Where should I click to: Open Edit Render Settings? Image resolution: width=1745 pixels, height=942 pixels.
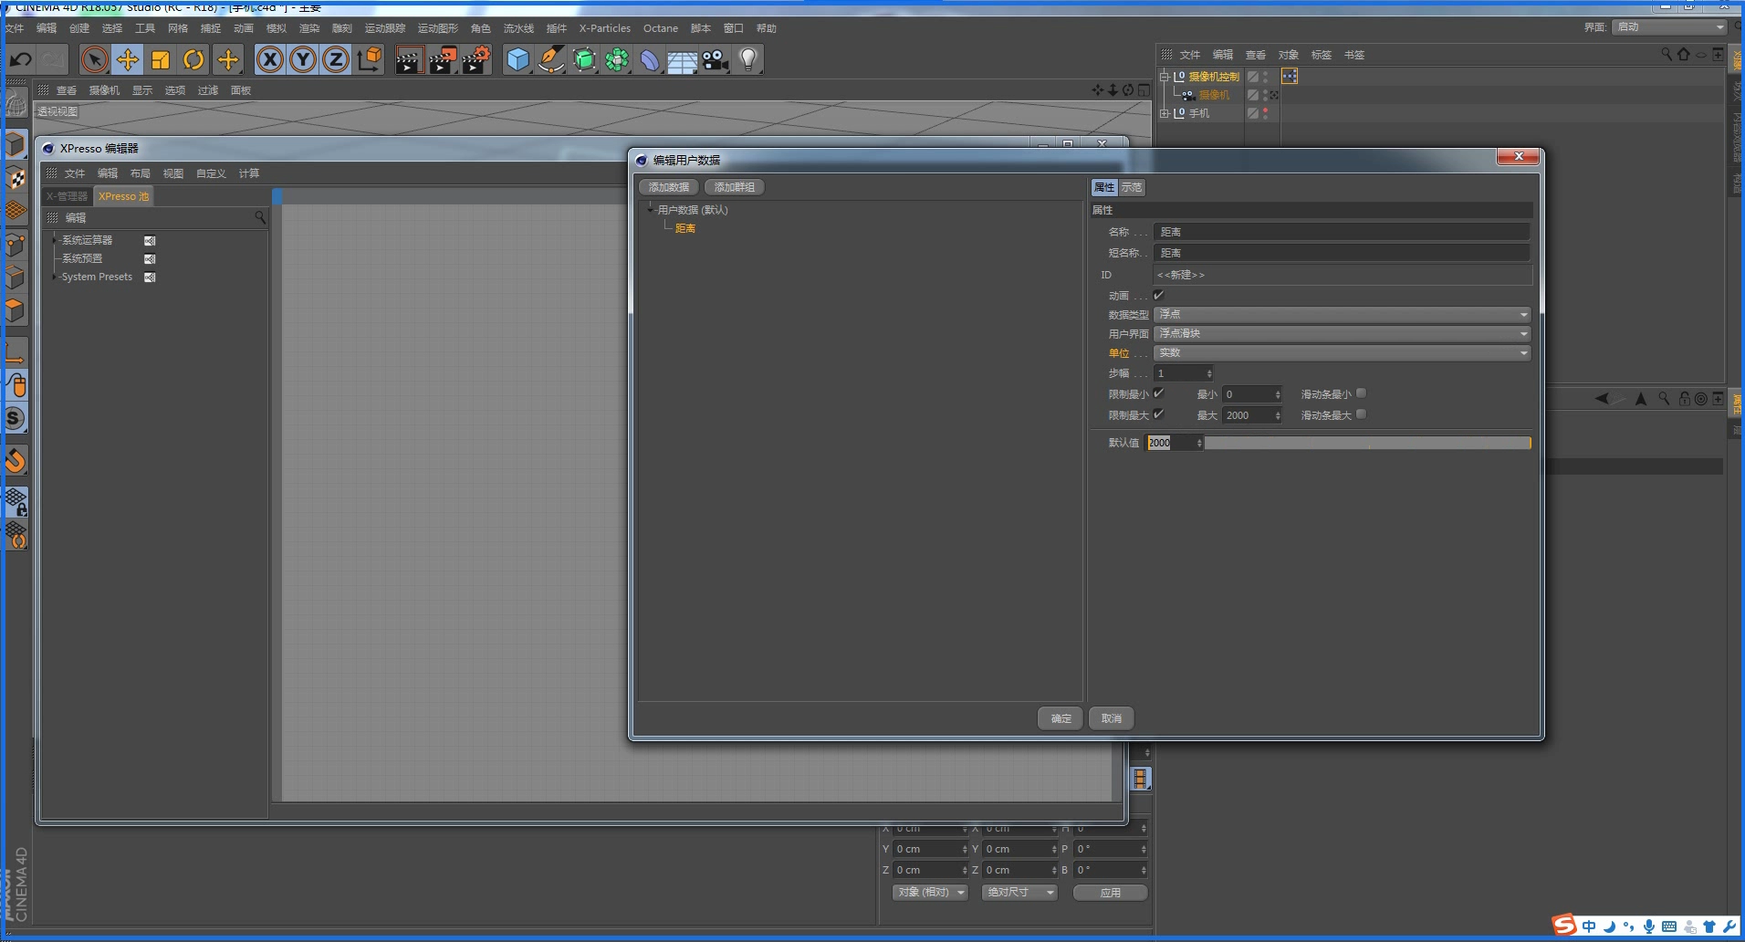click(x=476, y=60)
